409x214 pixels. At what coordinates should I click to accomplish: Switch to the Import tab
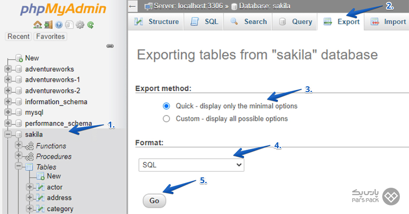click(x=388, y=22)
